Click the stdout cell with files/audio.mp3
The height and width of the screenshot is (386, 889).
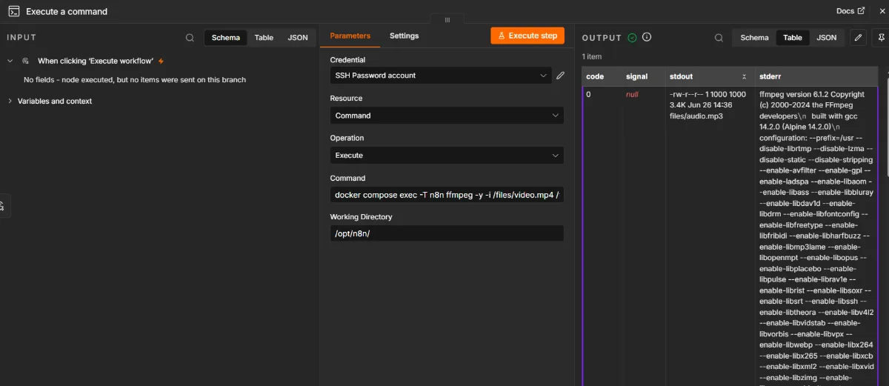point(709,105)
